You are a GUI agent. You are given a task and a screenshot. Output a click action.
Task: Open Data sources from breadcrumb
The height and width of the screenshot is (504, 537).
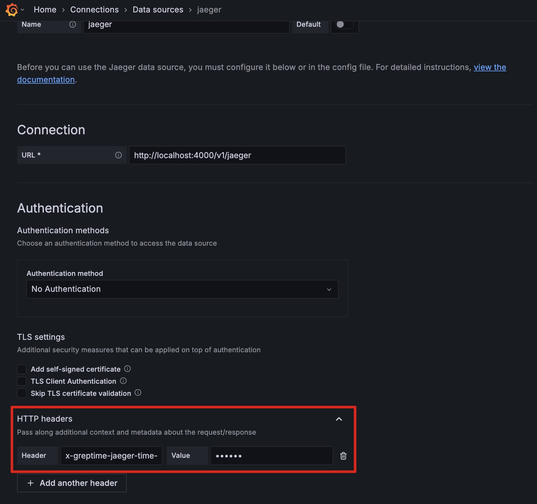[x=158, y=10]
